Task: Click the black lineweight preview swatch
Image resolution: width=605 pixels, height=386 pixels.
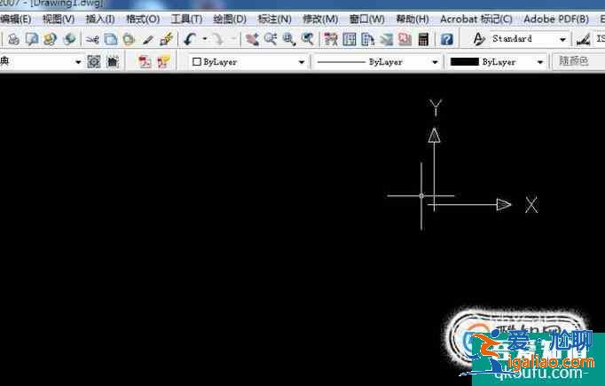Action: pos(465,62)
